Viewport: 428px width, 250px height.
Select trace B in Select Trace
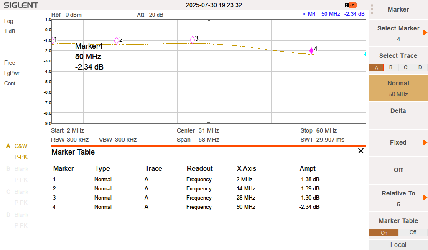coord(391,67)
